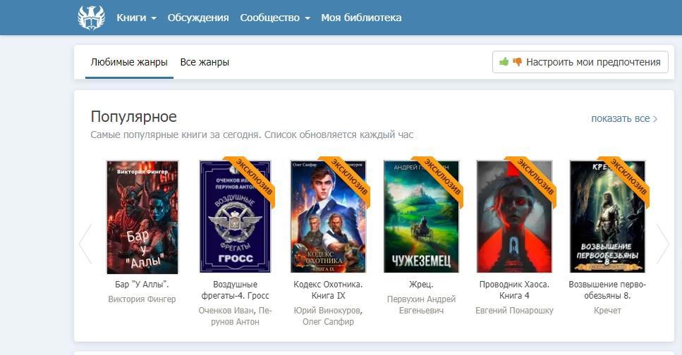Open author Первухин Андрей Евгеньевич

tap(421, 304)
